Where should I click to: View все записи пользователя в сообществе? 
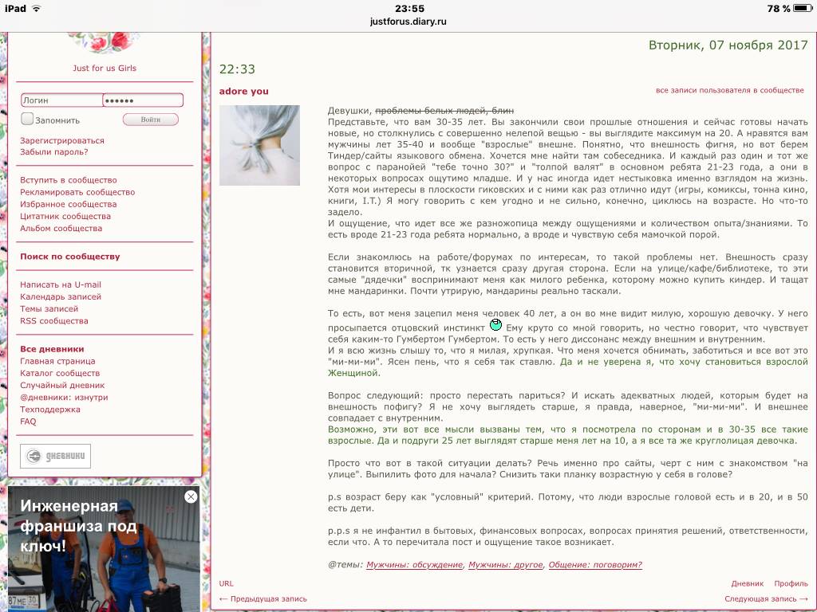(x=729, y=90)
